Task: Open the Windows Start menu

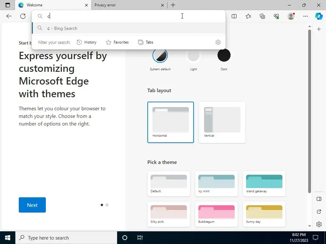Action: 8,238
